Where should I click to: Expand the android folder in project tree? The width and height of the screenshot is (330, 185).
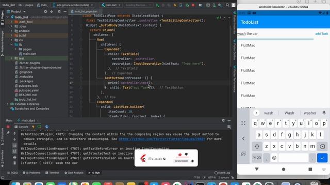[x=11, y=31]
